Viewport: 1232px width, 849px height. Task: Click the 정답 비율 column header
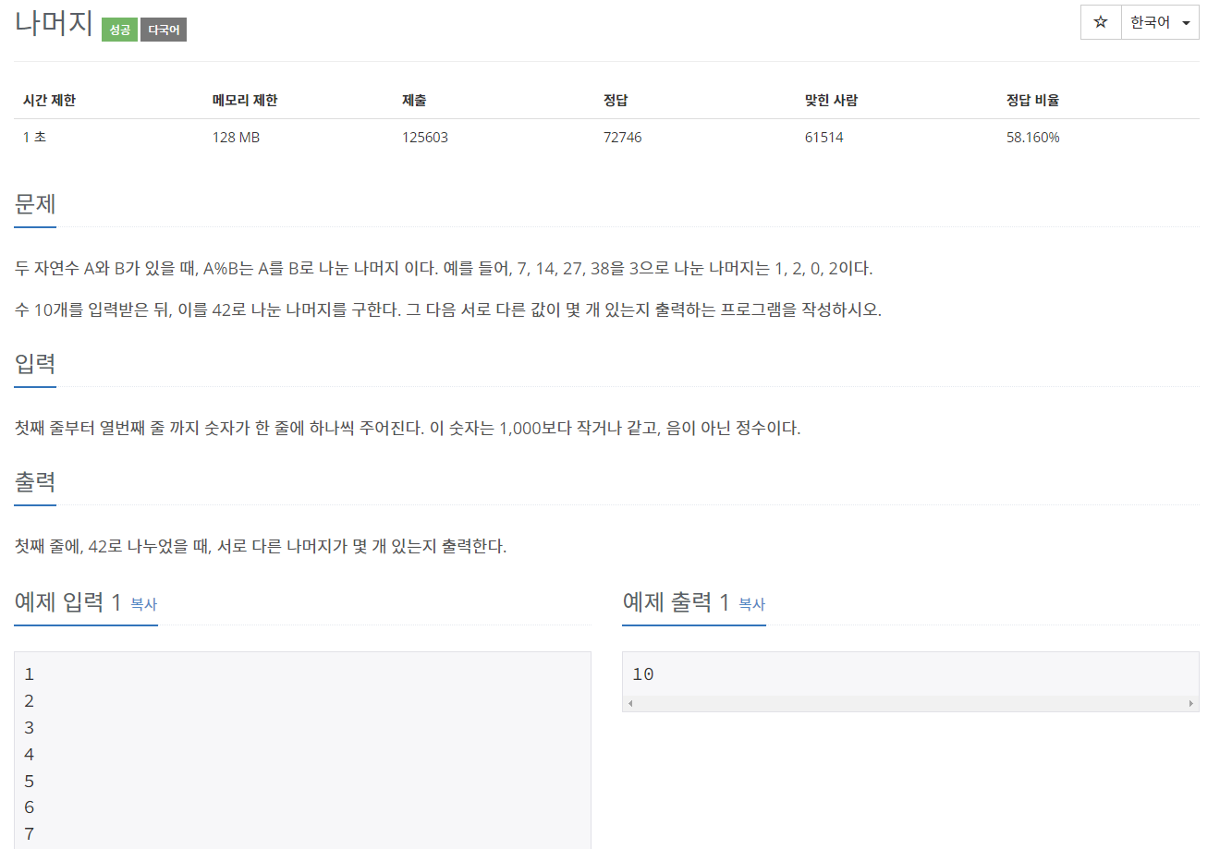tap(1032, 100)
